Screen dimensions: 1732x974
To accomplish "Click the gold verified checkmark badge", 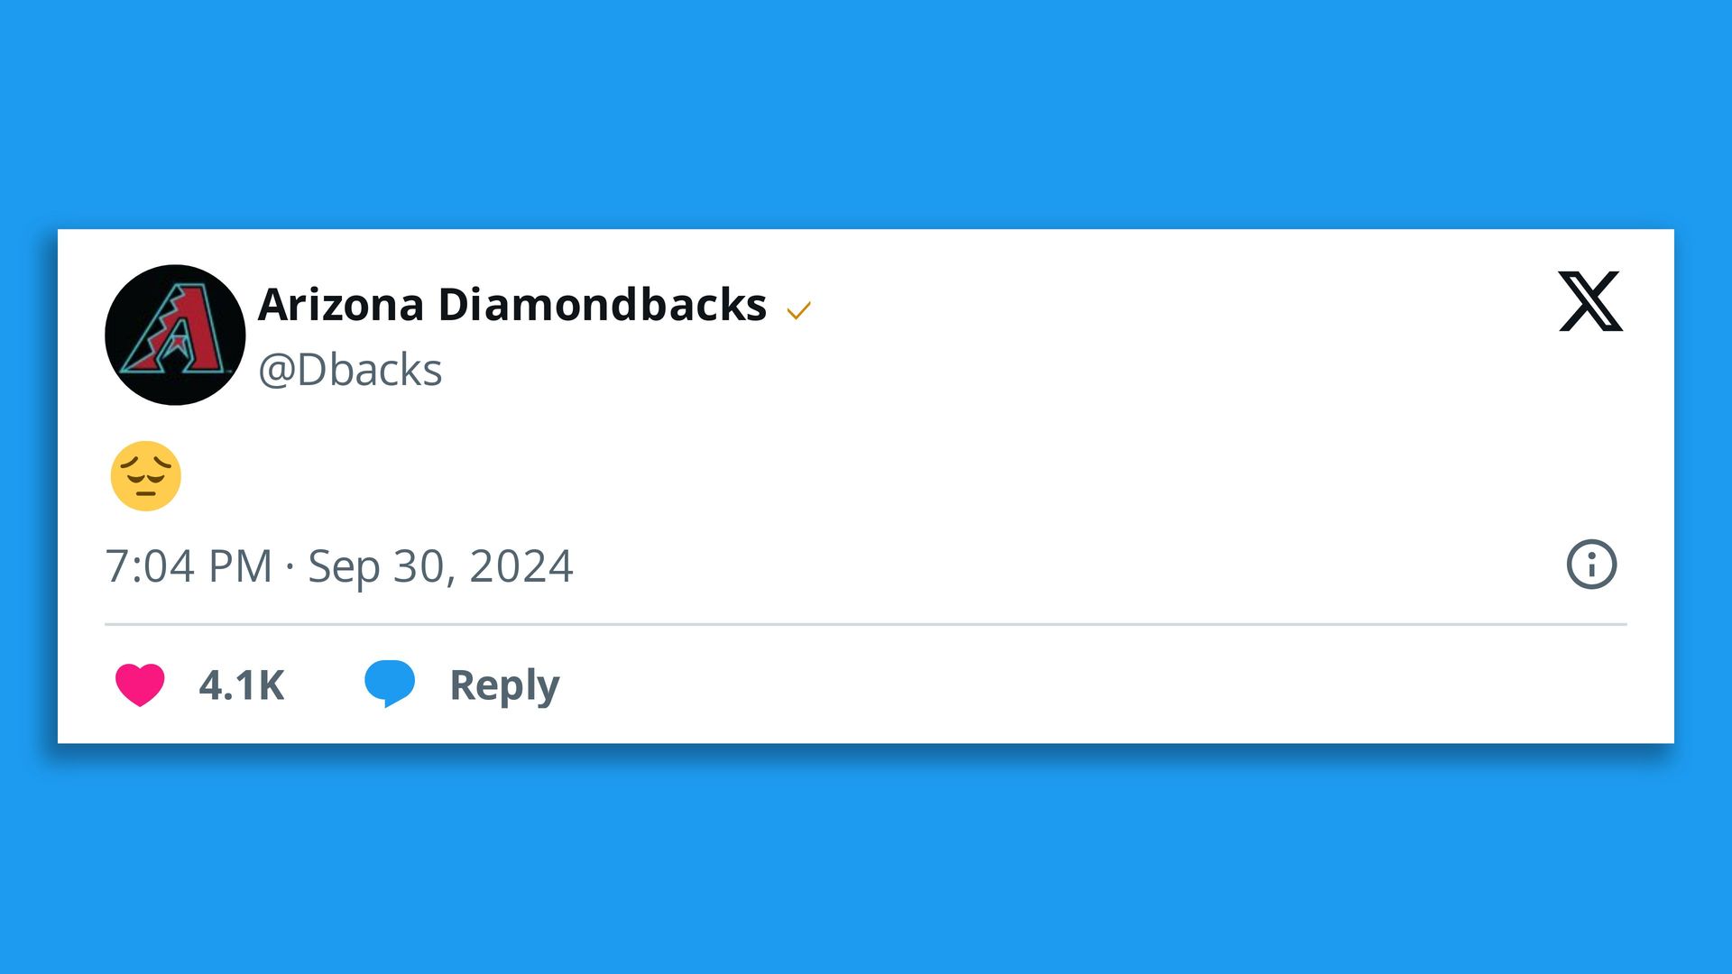I will [799, 311].
